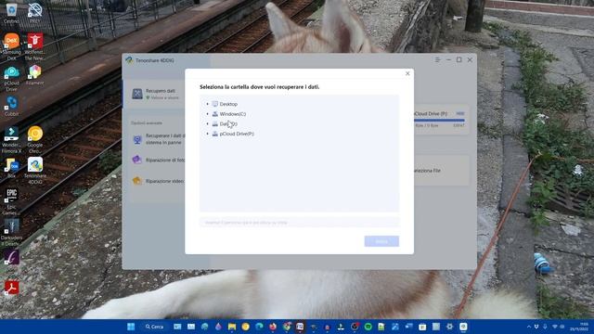Click the pCloud Drive usage progress bar
Screen dimensions: 594x334
pyautogui.click(x=439, y=121)
